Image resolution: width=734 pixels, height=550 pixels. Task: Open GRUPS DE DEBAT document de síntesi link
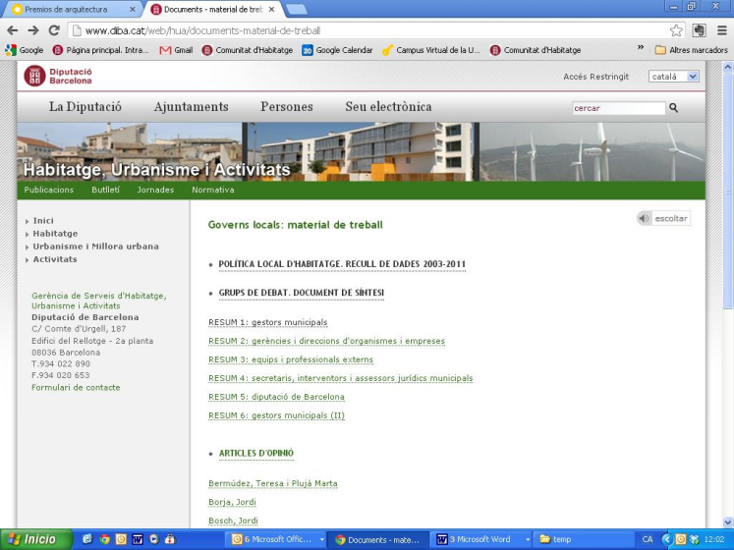click(302, 293)
